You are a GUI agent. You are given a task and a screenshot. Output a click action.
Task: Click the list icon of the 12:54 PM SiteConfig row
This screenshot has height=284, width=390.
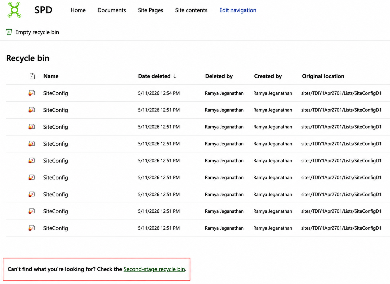(32, 93)
